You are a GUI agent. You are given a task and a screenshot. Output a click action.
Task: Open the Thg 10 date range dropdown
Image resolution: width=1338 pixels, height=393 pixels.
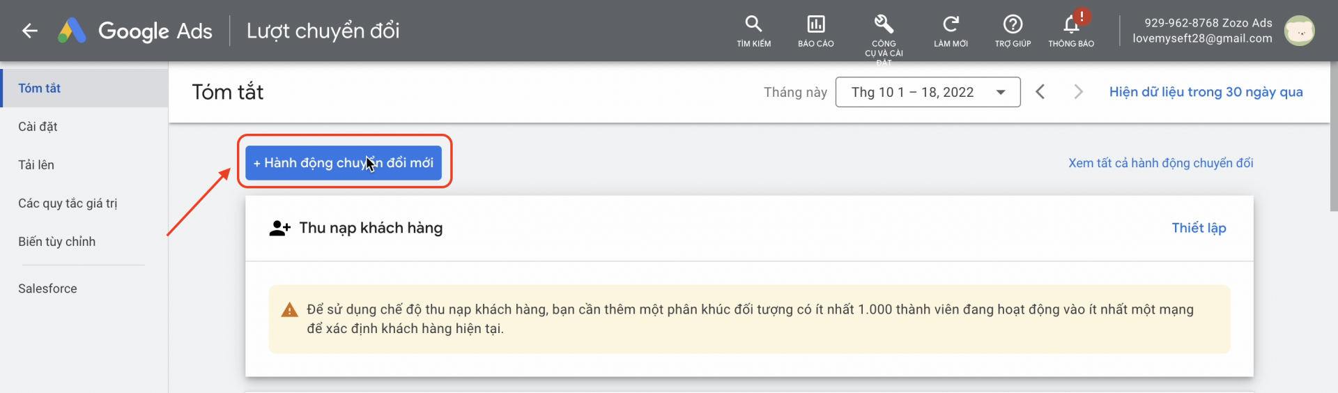[928, 92]
